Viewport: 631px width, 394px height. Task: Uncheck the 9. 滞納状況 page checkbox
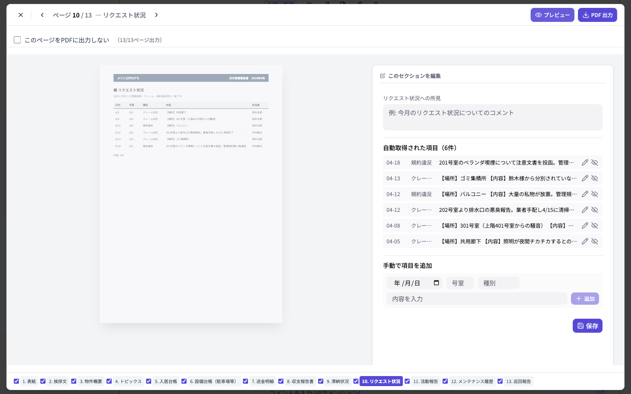click(321, 381)
